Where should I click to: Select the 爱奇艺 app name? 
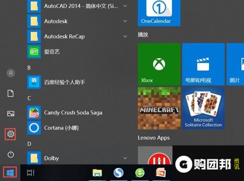point(52,52)
